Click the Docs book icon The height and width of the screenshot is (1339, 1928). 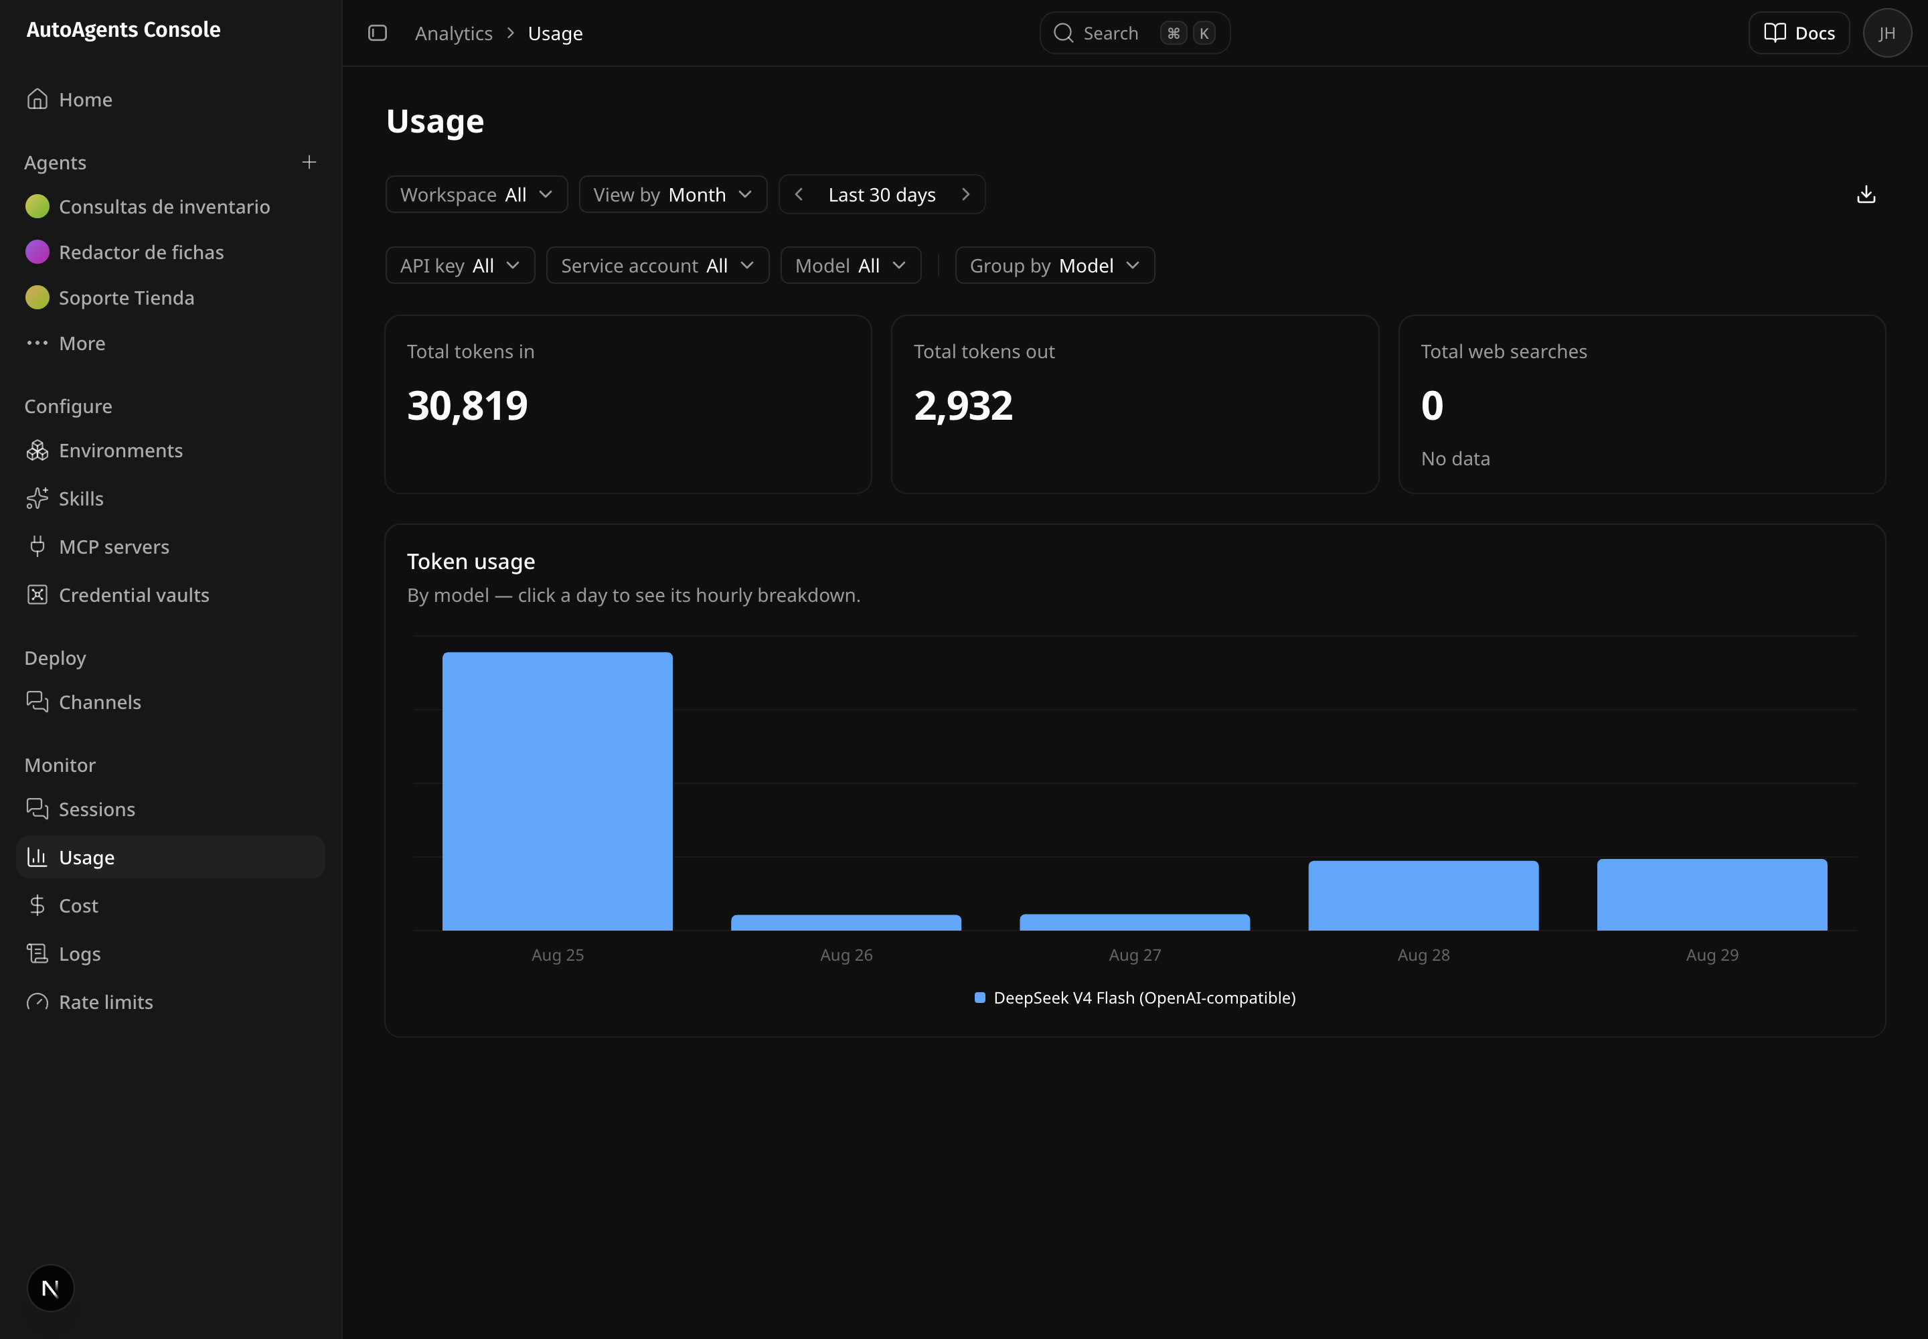pyautogui.click(x=1775, y=33)
